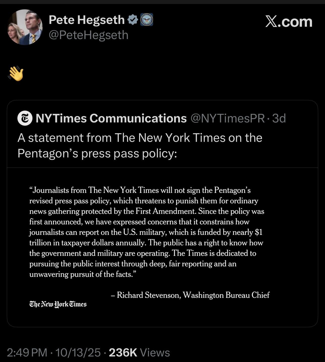Click the government seal affiliation badge

point(146,20)
